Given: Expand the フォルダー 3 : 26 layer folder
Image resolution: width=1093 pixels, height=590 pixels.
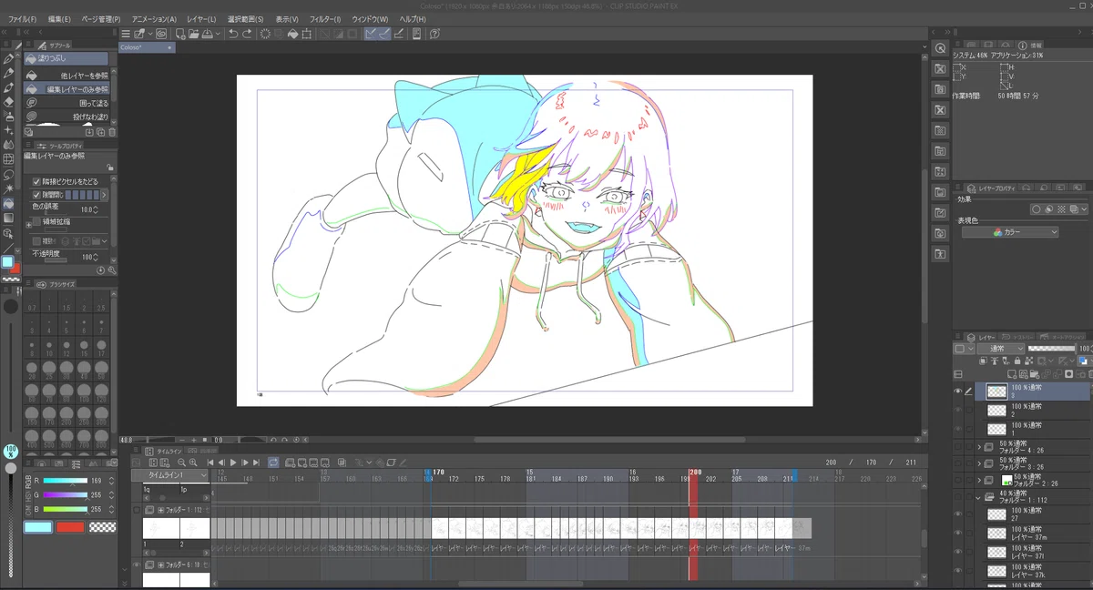Looking at the screenshot, I should (978, 463).
